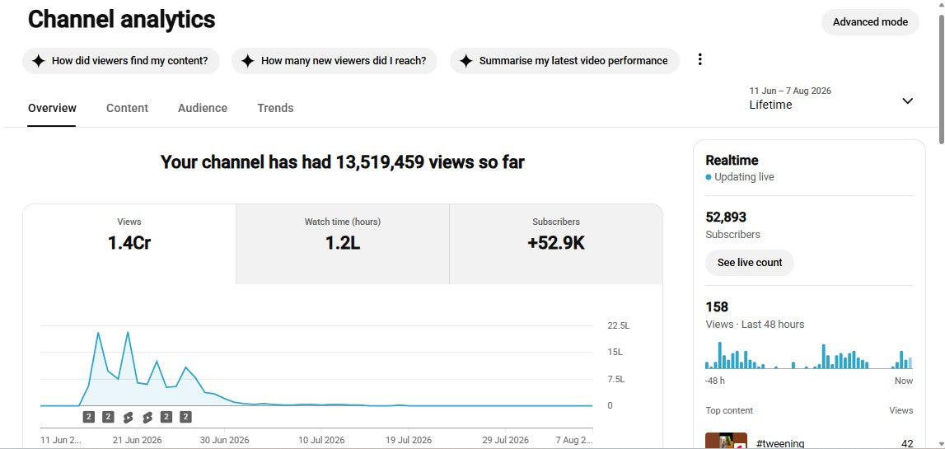Viewport: 945px width, 449px height.
Task: Click the second Shorts marker under the chart
Action: [x=147, y=416]
